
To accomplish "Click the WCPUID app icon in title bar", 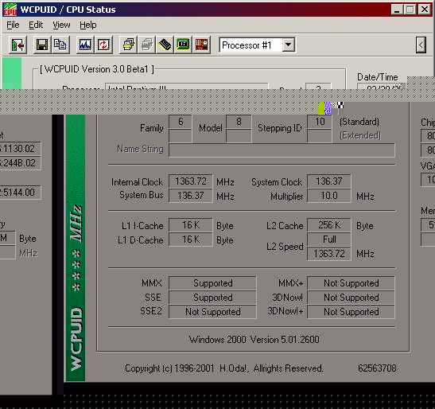I will point(10,10).
